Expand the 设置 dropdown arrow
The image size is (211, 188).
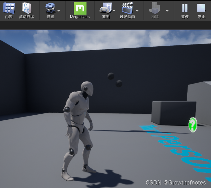click(59, 11)
